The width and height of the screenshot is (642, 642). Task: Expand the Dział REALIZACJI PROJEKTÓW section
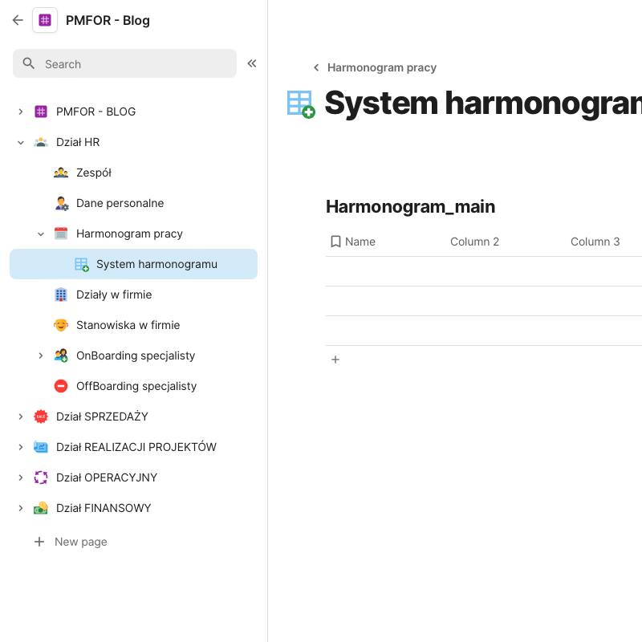point(21,447)
